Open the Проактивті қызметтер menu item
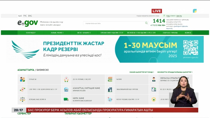 click(x=112, y=33)
